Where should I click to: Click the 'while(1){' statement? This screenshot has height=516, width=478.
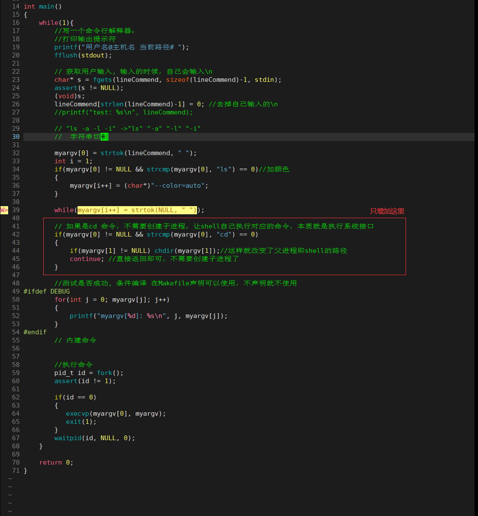point(56,23)
